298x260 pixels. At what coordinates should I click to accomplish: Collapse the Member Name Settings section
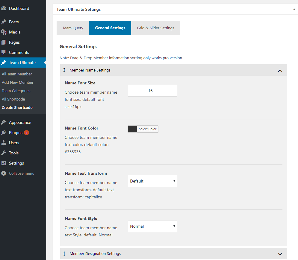coord(280,70)
